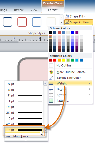Open the Shape Outline dropdown arrow
Image resolution: width=95 pixels, height=146 pixels.
pyautogui.click(x=91, y=22)
